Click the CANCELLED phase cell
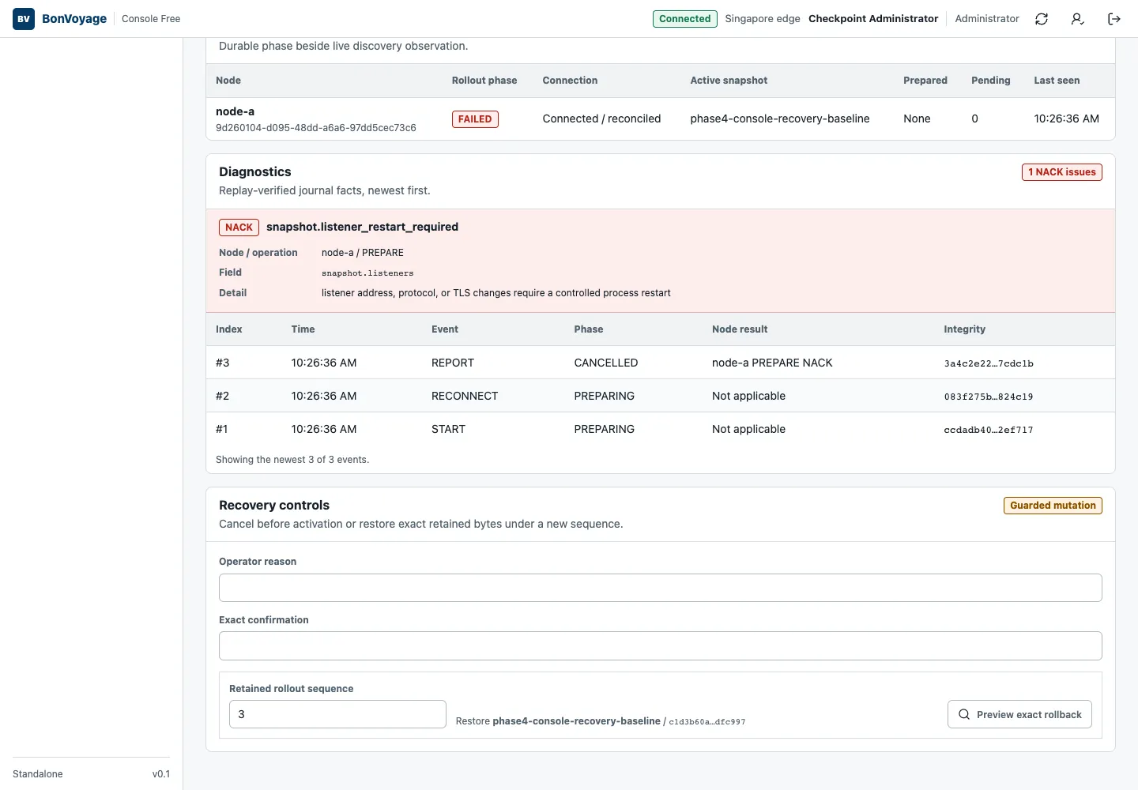This screenshot has width=1138, height=790. pos(606,363)
